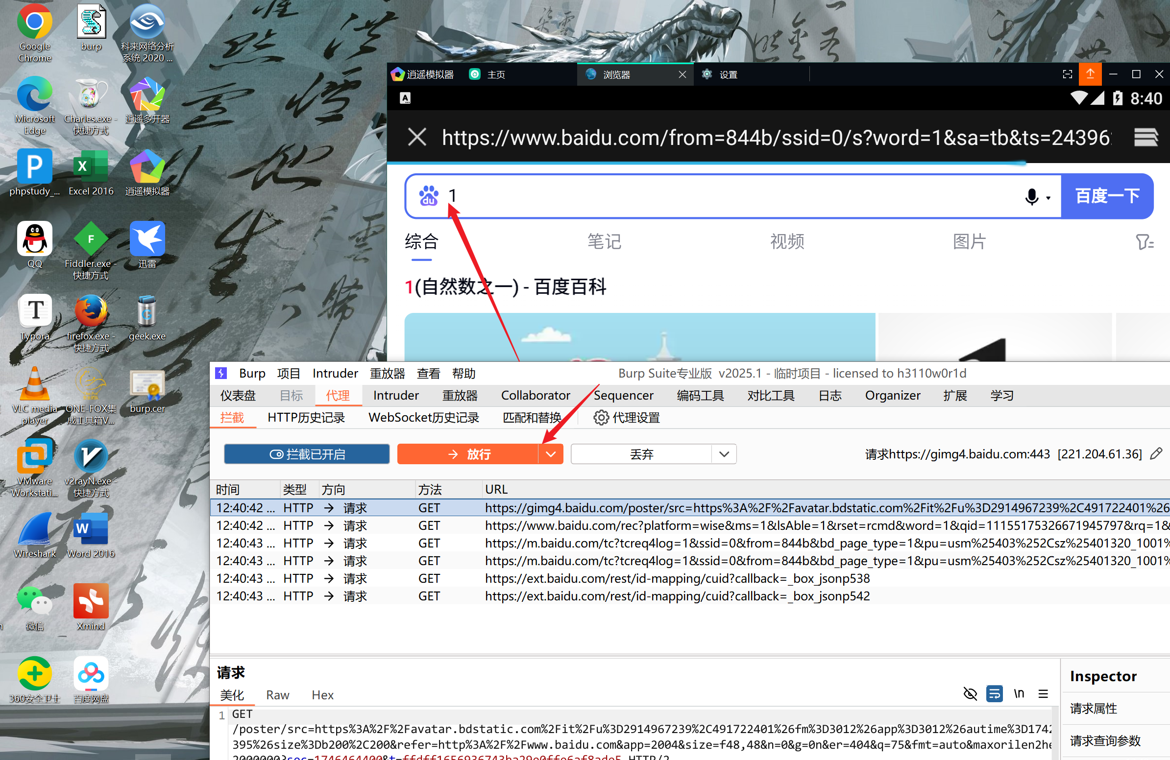Screen dimensions: 1170x760
Task: Click the orange APK install icon on emulator
Action: click(x=1090, y=74)
